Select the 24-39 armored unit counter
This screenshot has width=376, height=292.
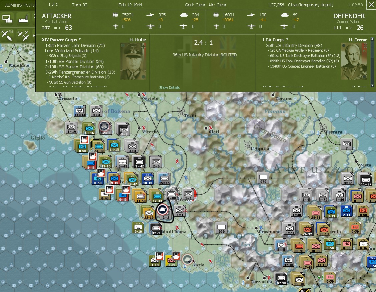98,146
